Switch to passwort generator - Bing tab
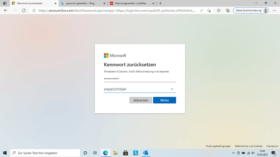This screenshot has width=280, height=157. (83, 3)
